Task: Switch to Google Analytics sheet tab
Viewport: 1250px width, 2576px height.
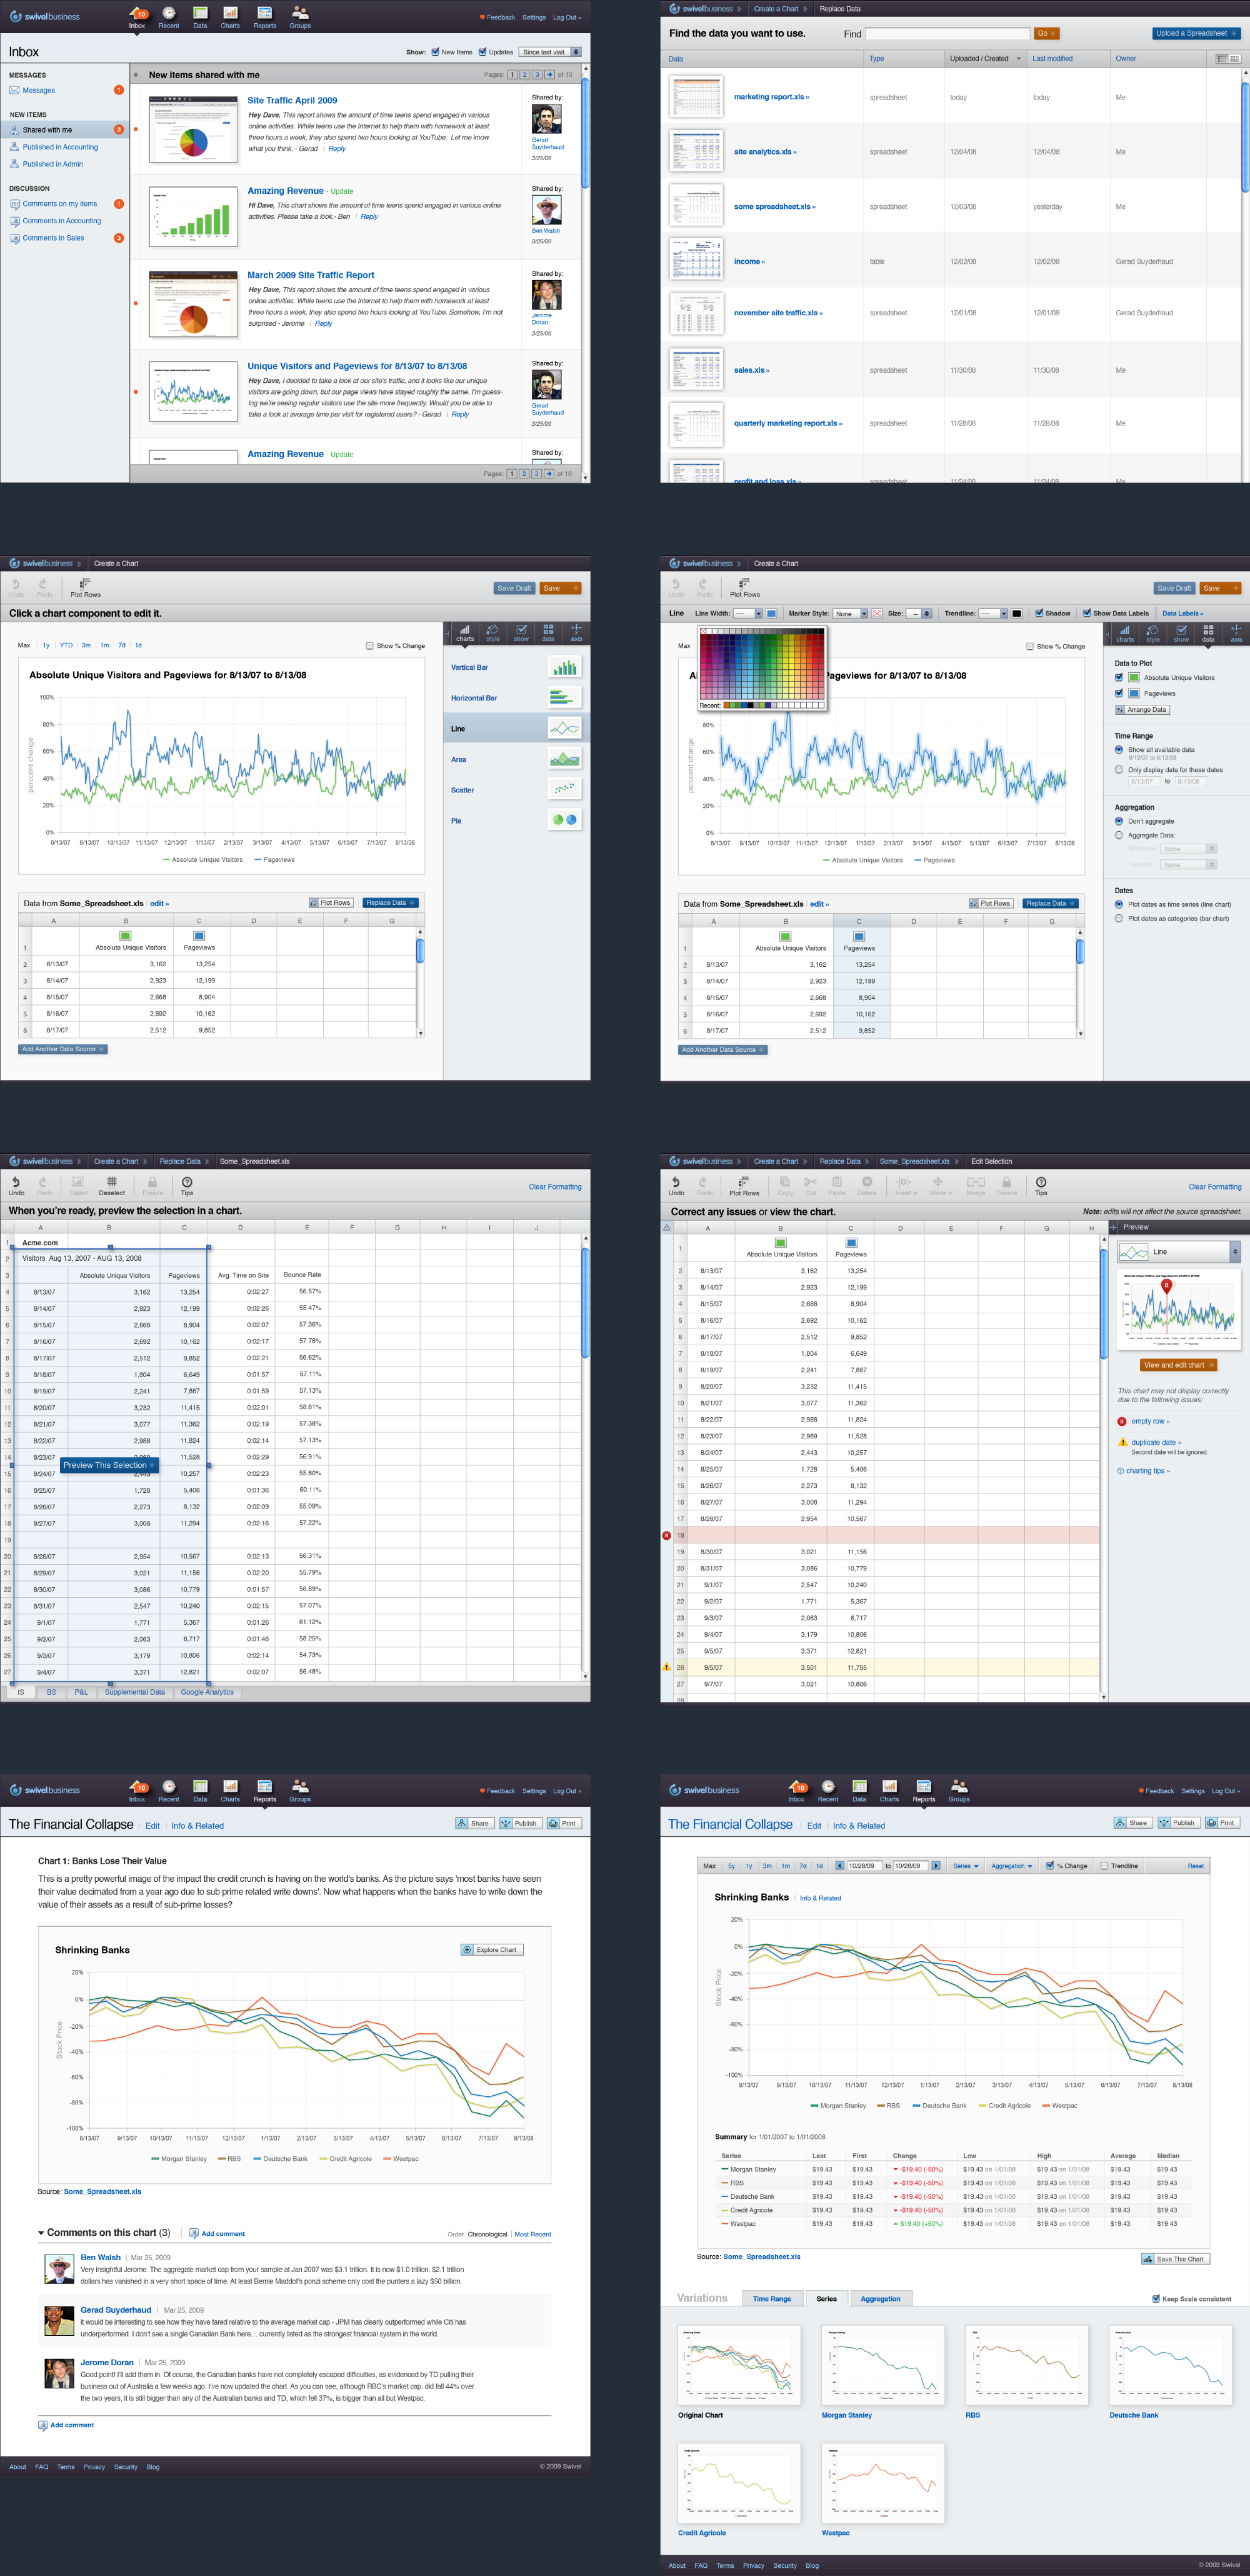Action: point(207,1692)
